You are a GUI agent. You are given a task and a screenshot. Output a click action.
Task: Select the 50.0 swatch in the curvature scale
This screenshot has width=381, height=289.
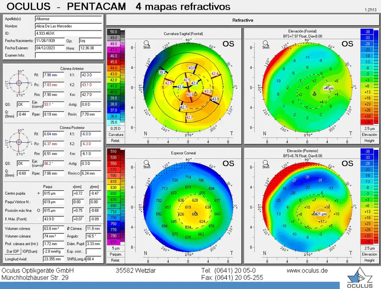(x=113, y=32)
